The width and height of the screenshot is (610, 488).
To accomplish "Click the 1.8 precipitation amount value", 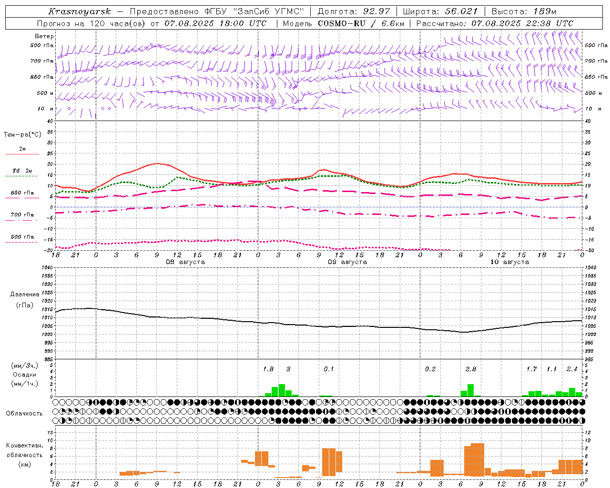I will [x=268, y=369].
